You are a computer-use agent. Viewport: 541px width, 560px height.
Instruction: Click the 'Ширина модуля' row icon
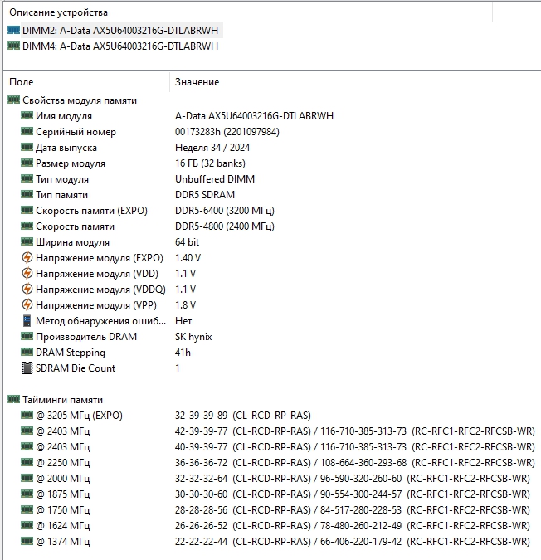(27, 241)
